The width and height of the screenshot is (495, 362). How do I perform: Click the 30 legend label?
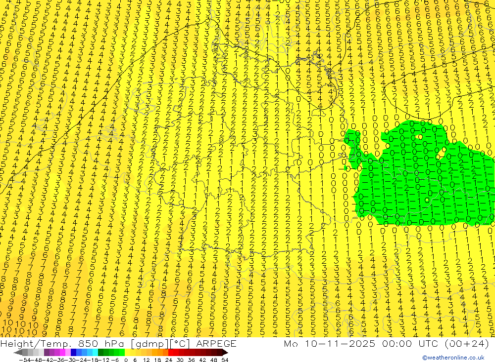click(180, 360)
